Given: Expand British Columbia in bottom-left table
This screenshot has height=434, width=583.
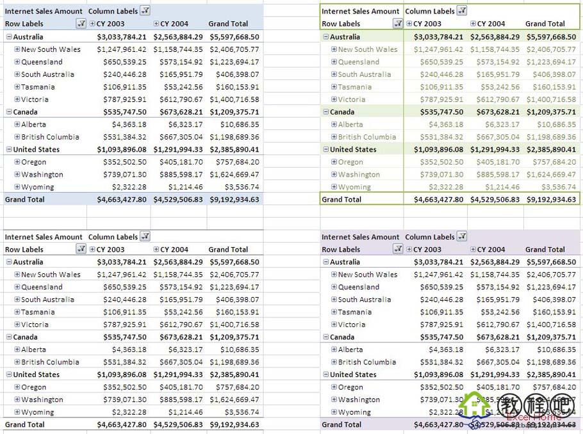Looking at the screenshot, I should [17, 362].
